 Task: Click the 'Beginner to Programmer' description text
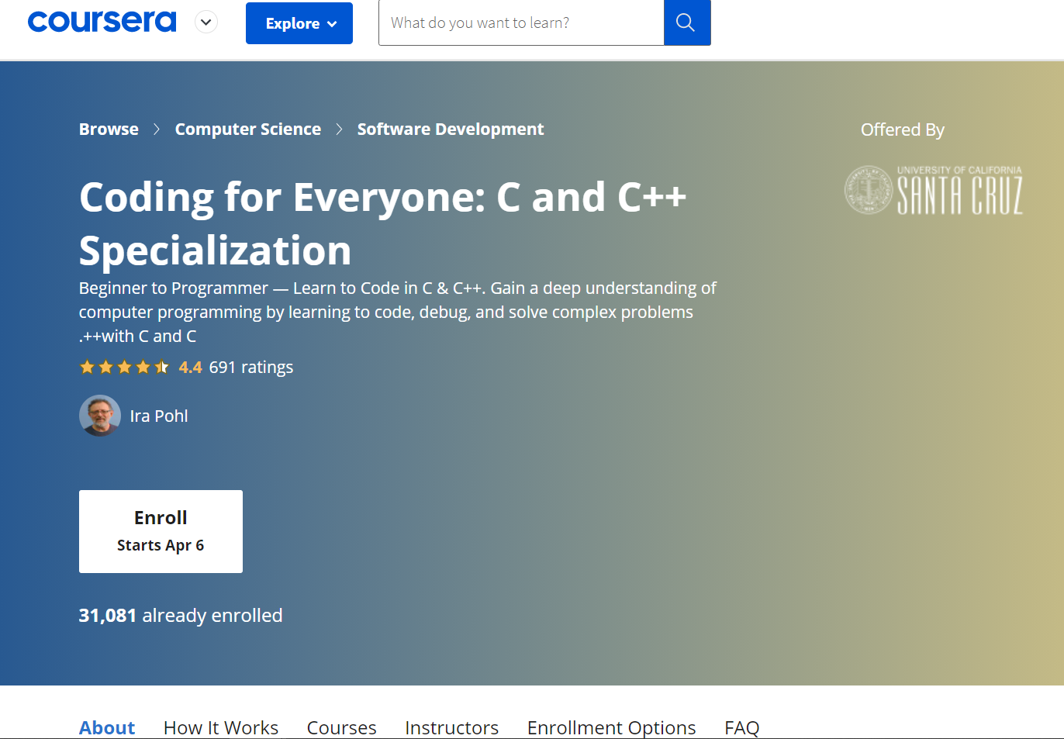pos(398,312)
